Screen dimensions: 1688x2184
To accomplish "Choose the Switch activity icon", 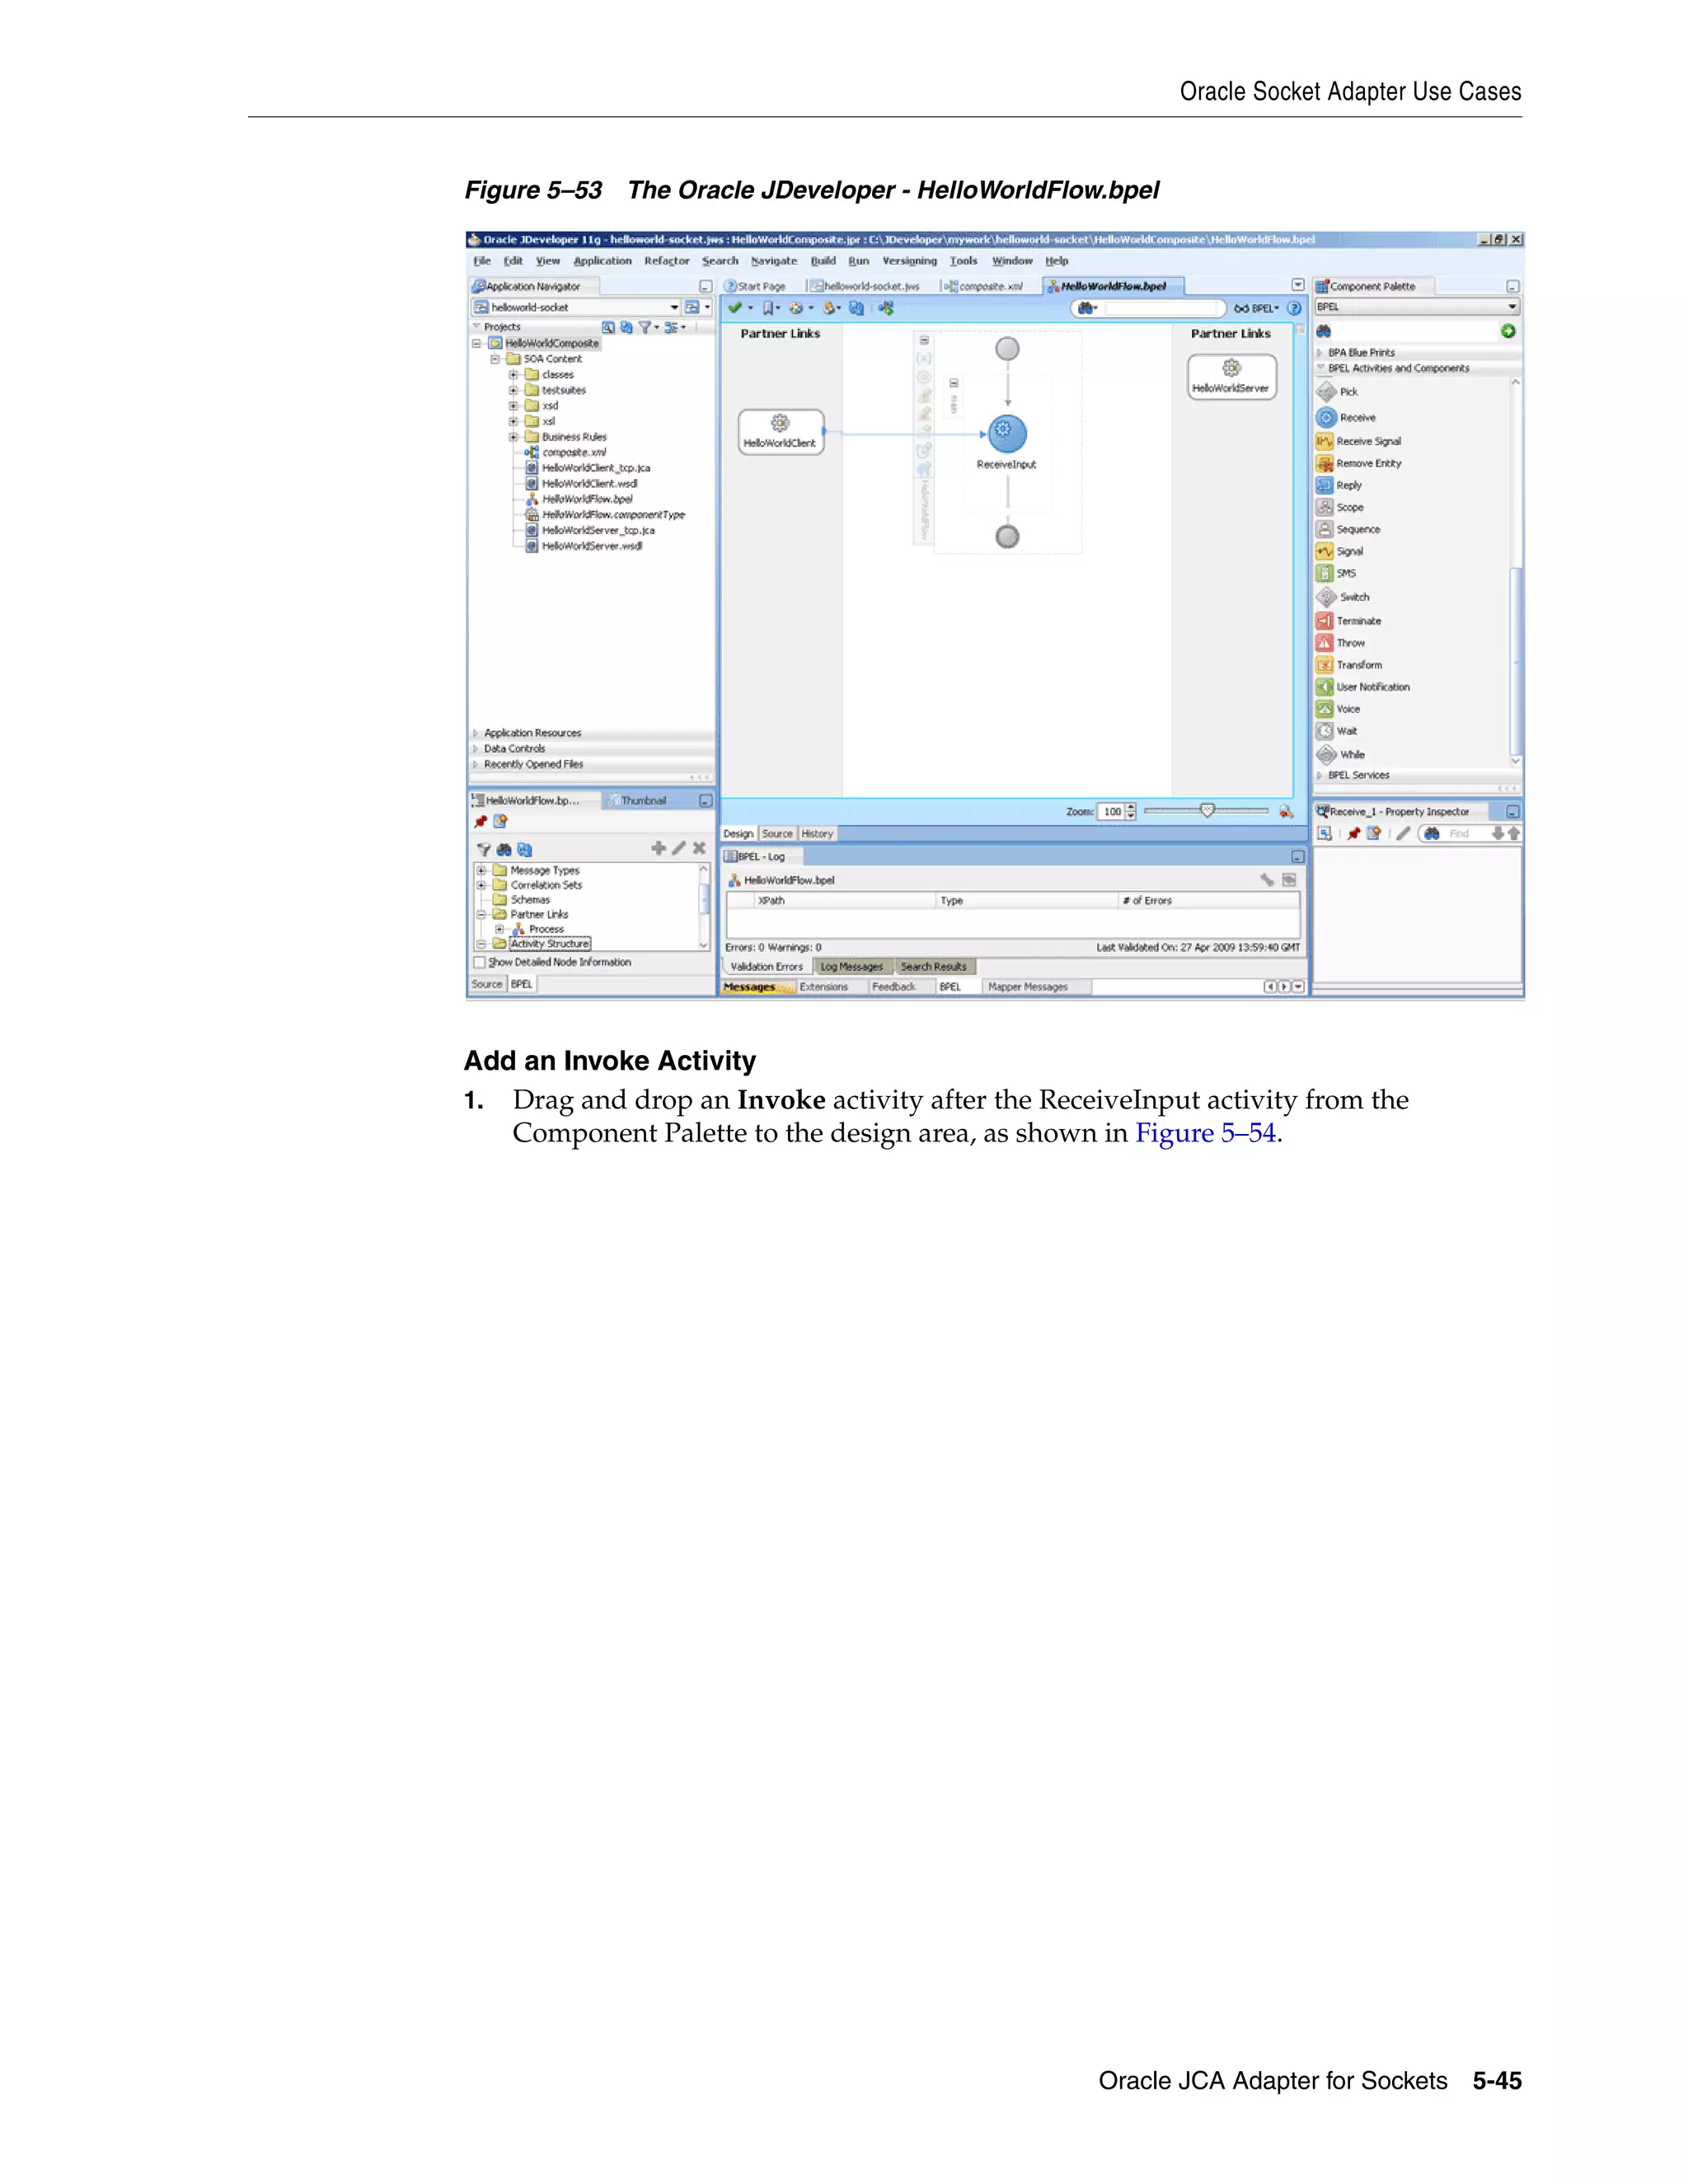I will pyautogui.click(x=1326, y=597).
